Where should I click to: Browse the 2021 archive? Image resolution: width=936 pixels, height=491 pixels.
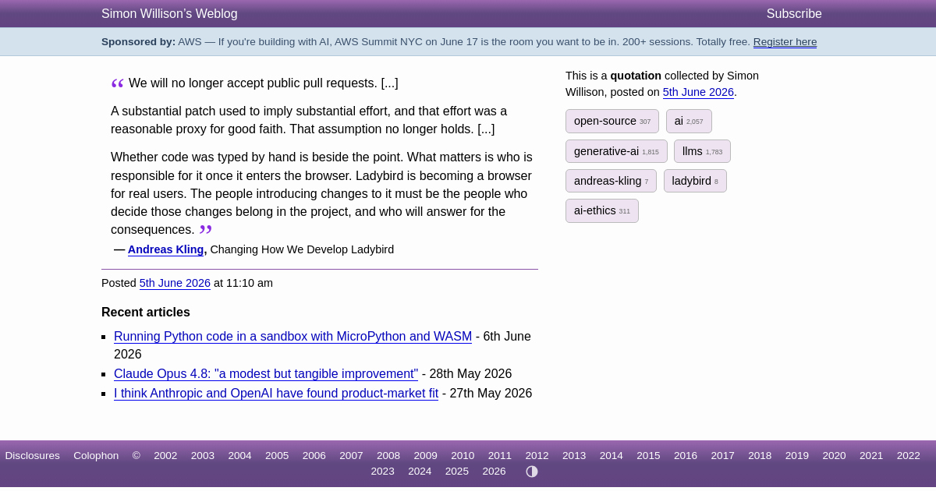(x=871, y=456)
